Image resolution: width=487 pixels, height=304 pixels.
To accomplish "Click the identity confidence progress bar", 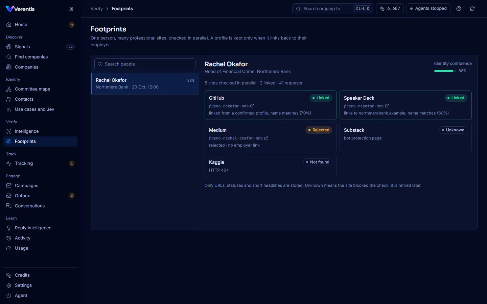I will (x=444, y=71).
